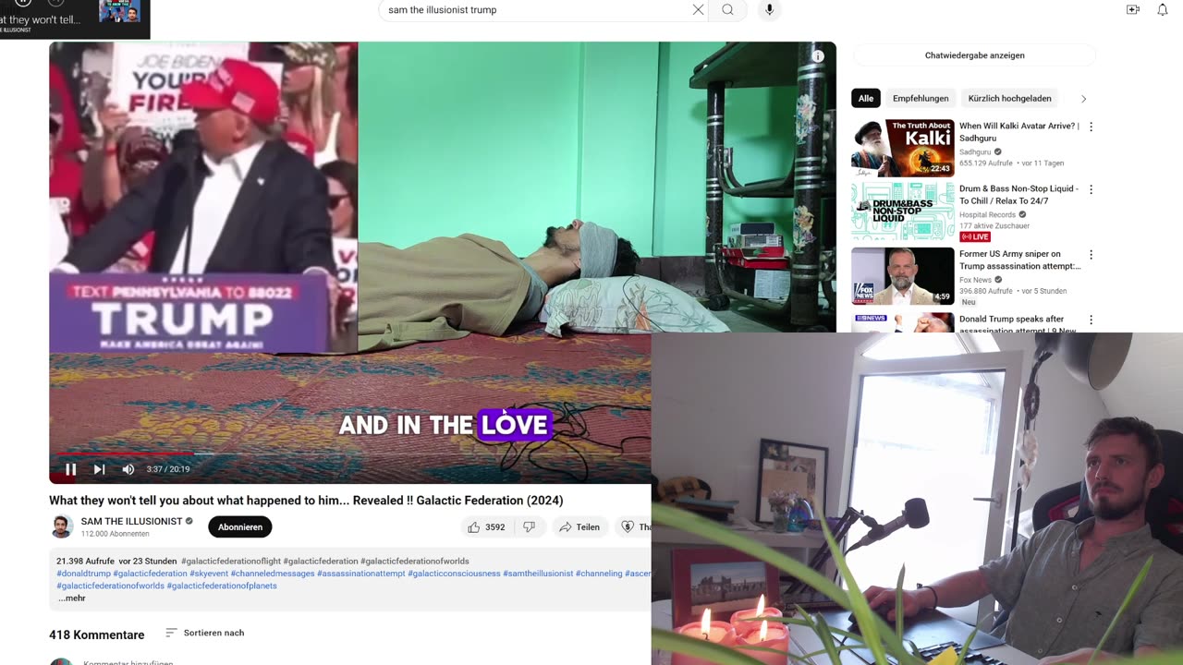Open Donald Trump speaks after video title
The width and height of the screenshot is (1183, 665).
(1018, 325)
